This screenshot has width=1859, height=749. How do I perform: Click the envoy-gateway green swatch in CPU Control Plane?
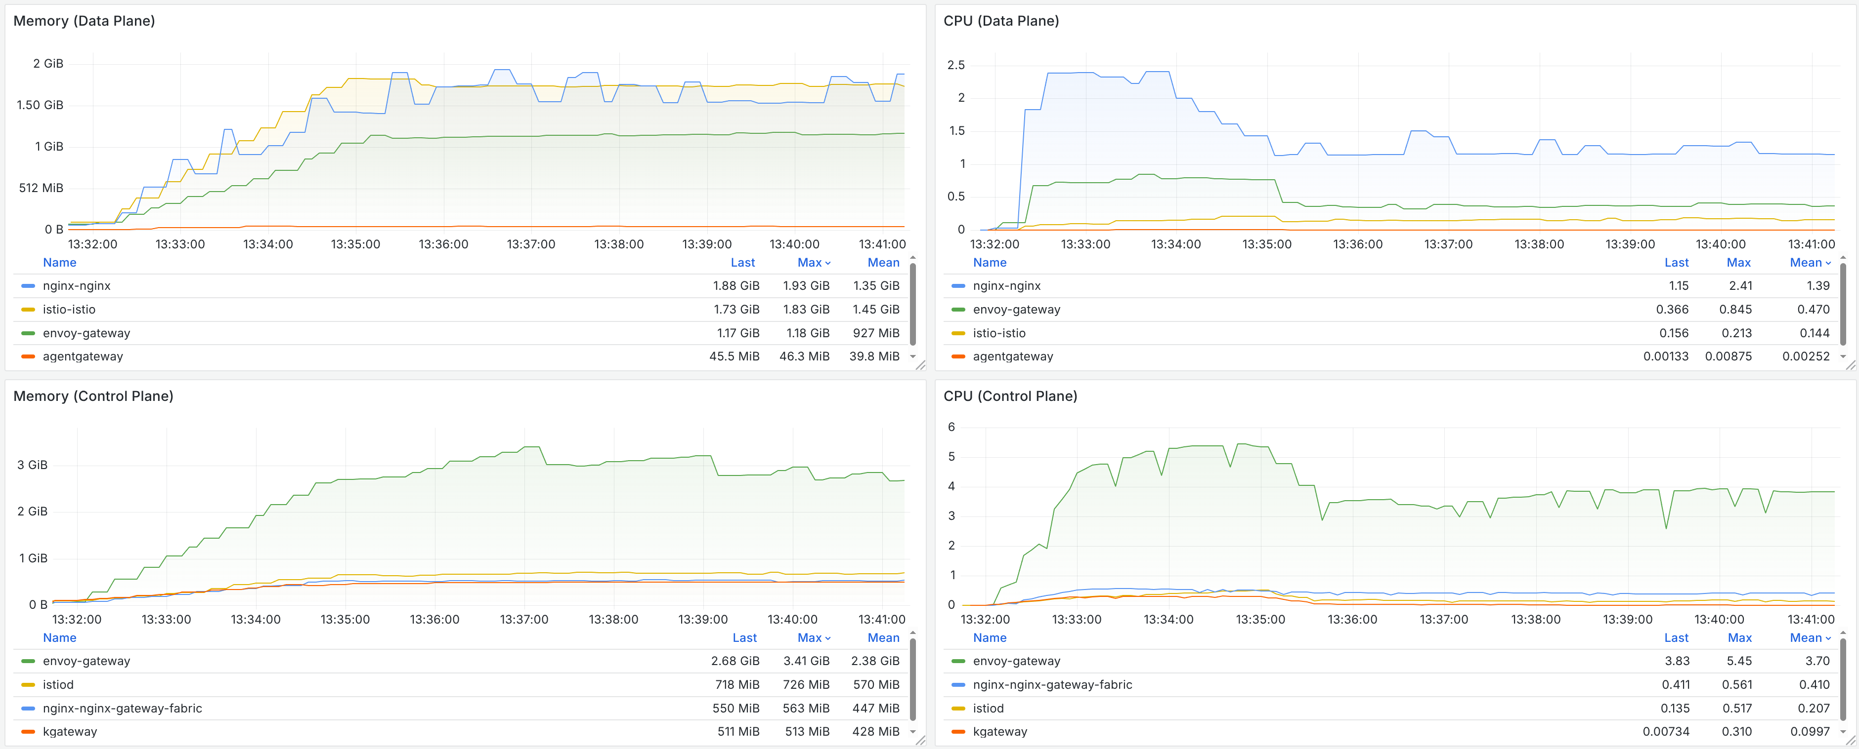(958, 661)
